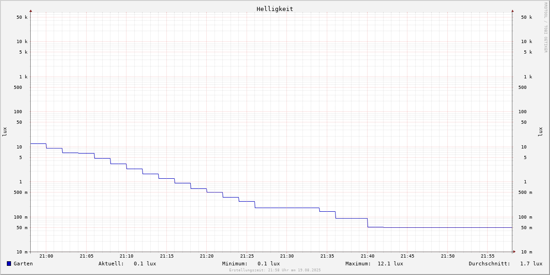Click the Minimum value "0.1 lux"
Viewport: 550px width, 275px height.
[x=269, y=264]
